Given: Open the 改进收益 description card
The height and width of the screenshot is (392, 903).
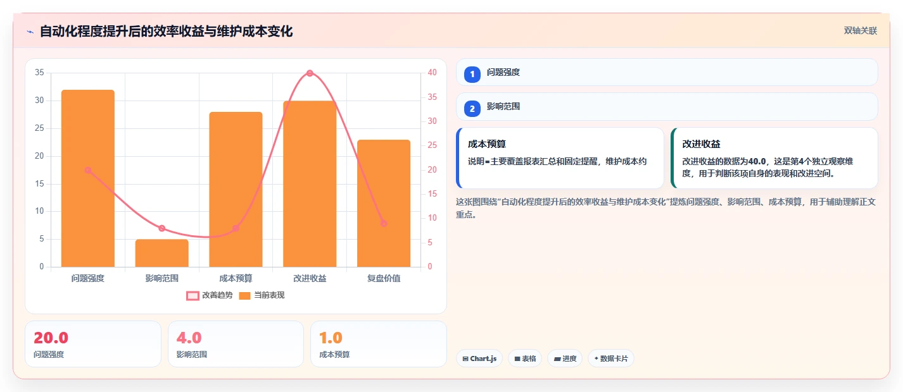Looking at the screenshot, I should [774, 158].
